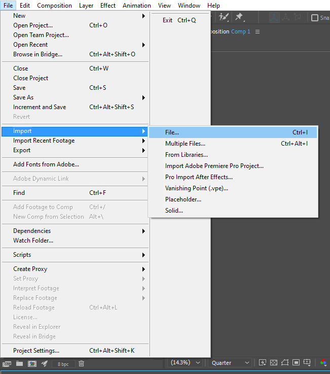
Task: Expand the Export submenu
Action: 75,150
